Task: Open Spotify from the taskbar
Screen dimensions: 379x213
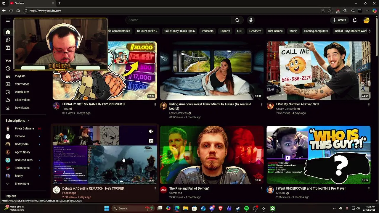Action: (x=247, y=208)
